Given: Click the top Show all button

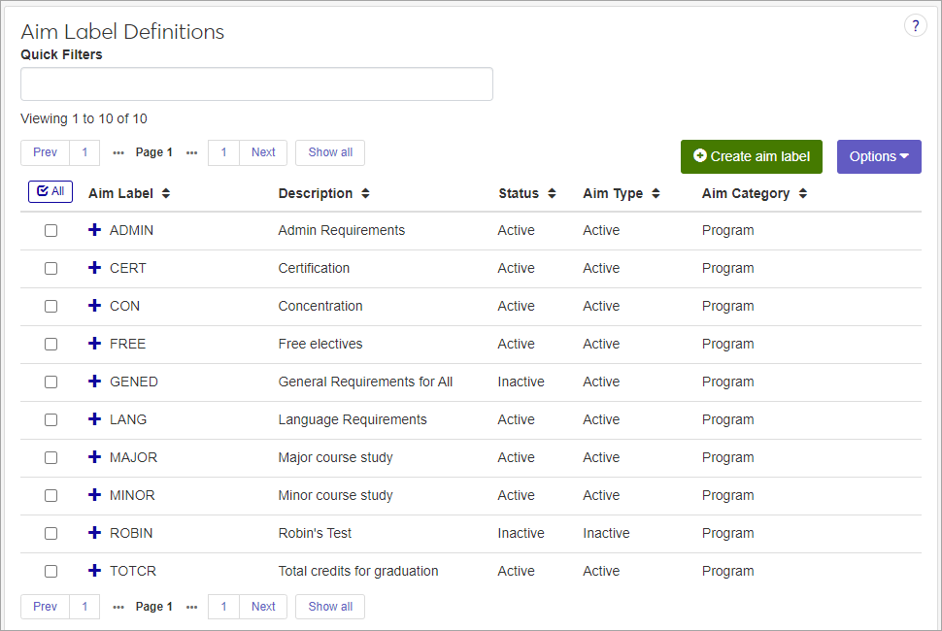Looking at the screenshot, I should [330, 152].
